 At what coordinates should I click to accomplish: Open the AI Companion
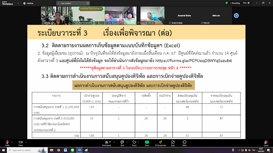160,143
